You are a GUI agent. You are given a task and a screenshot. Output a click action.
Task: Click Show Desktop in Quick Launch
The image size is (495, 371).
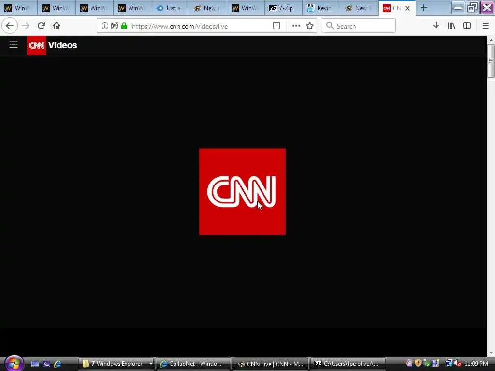35,364
